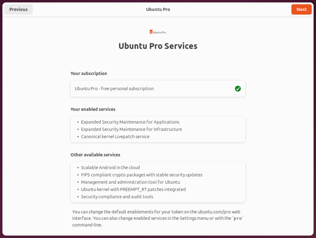Image resolution: width=316 pixels, height=238 pixels.
Task: Click the Next button
Action: [301, 9]
